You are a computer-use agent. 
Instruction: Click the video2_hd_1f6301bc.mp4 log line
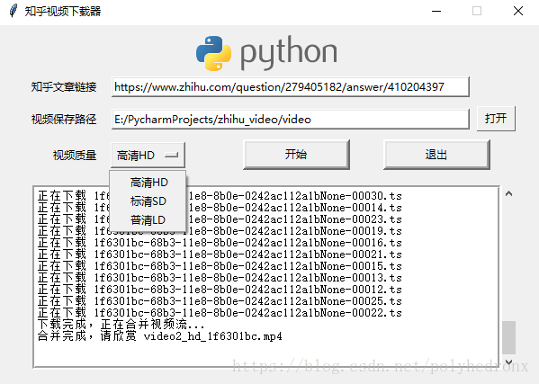[160, 336]
